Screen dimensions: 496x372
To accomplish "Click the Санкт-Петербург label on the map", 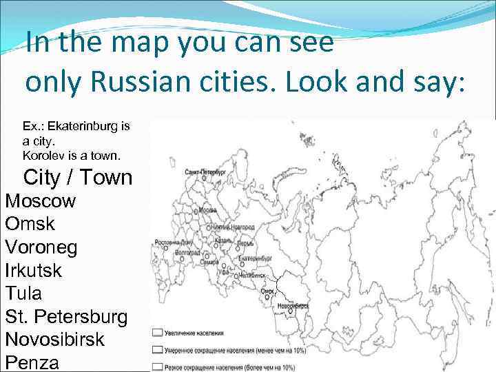I will pos(205,172).
